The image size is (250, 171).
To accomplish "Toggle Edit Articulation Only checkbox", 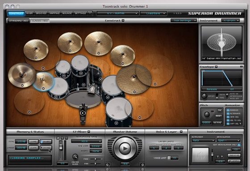I will click(239, 145).
